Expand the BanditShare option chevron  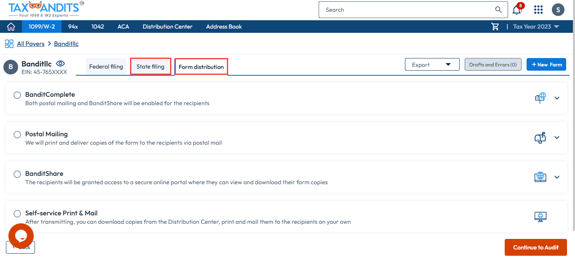pos(557,177)
